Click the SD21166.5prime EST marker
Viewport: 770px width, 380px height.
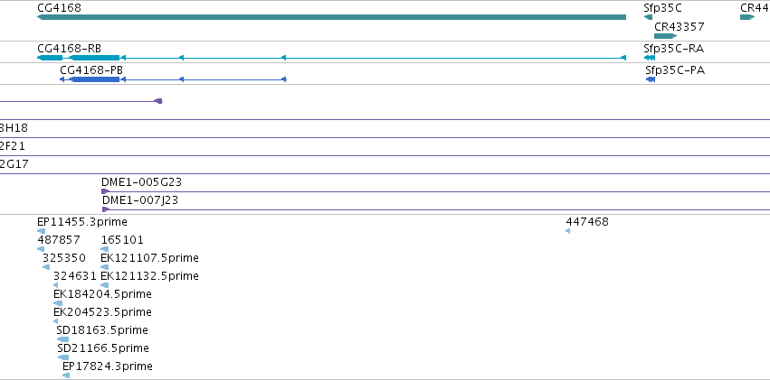coord(63,357)
